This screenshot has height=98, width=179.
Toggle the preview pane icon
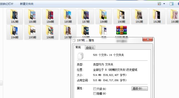coord(171,4)
